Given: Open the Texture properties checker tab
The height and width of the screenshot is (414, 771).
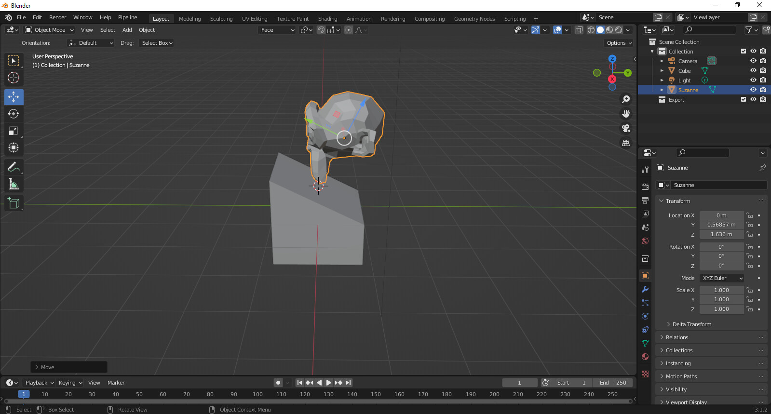Looking at the screenshot, I should [645, 374].
